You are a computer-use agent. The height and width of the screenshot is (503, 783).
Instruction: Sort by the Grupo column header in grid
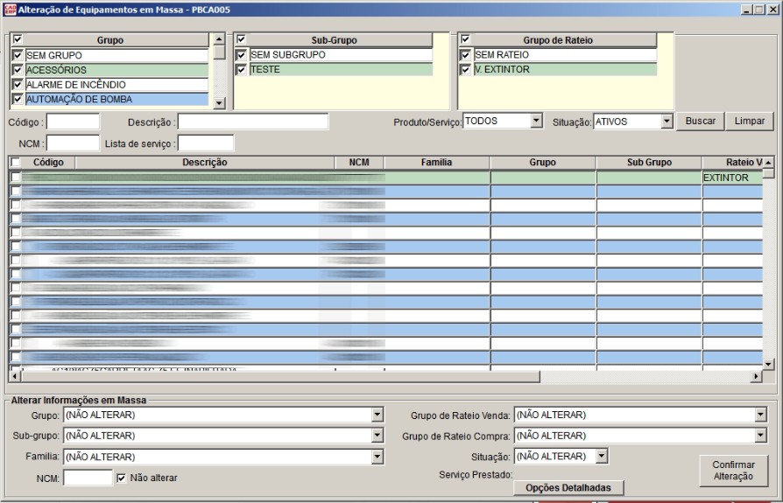[543, 163]
